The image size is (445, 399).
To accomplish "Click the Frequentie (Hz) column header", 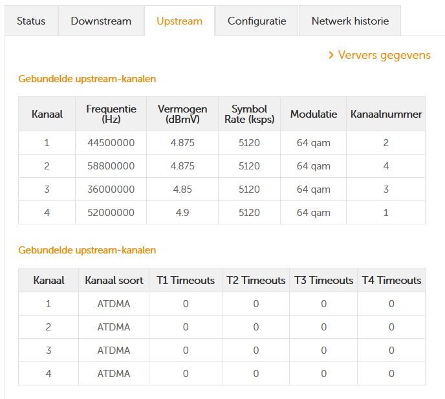I will 111,114.
